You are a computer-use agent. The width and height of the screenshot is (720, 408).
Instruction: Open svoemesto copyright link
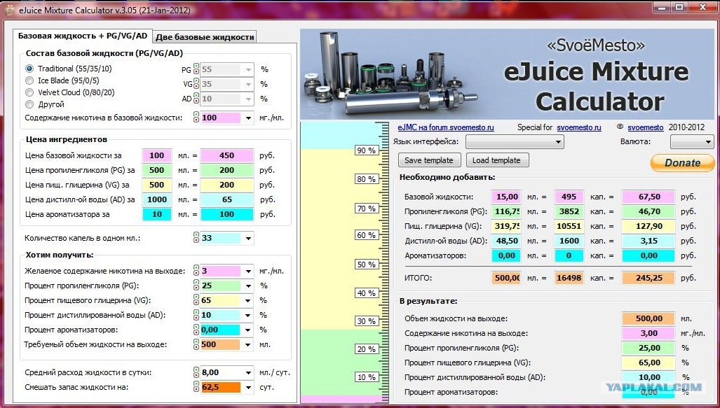(646, 127)
